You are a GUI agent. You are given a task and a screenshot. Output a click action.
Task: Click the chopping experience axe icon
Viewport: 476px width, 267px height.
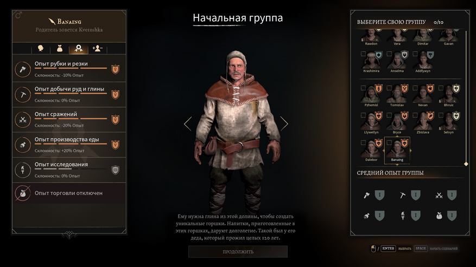23,69
